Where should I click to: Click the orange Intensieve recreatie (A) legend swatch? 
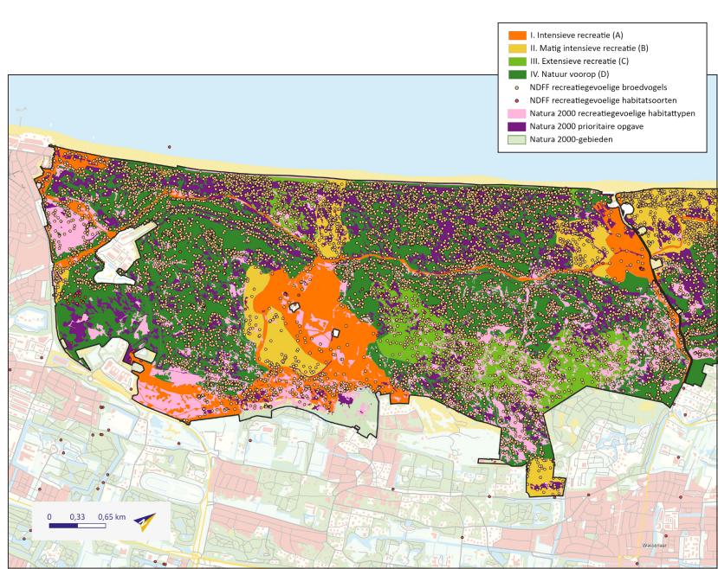516,35
